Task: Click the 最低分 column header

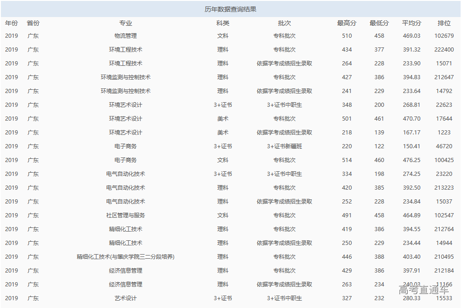Action: click(x=379, y=22)
